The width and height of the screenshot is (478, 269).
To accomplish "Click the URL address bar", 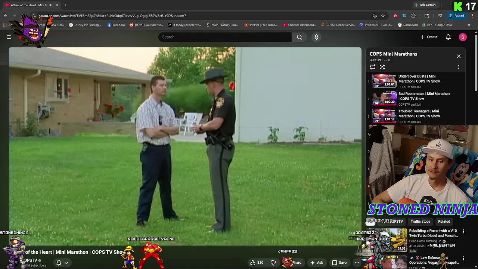I will (202, 16).
